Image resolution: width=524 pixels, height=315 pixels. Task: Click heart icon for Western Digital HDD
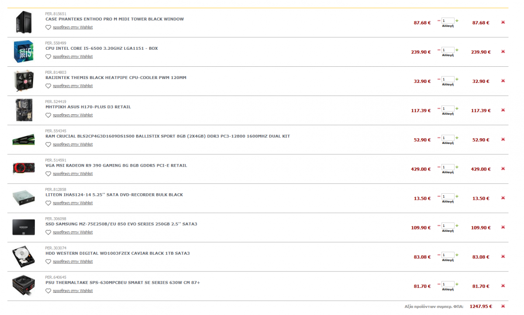tap(48, 261)
